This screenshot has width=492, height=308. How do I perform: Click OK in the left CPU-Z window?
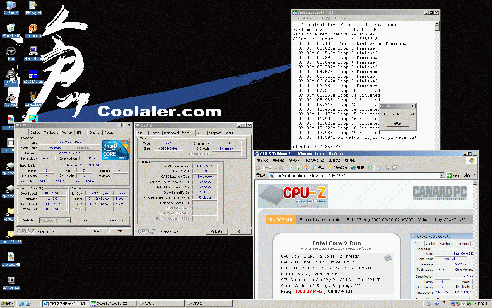[x=120, y=231]
